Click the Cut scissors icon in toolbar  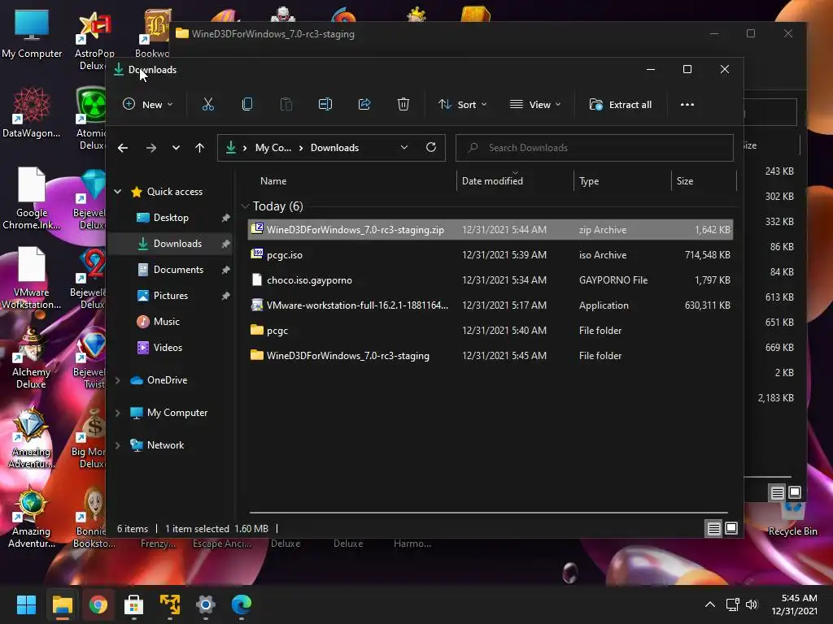click(x=207, y=105)
